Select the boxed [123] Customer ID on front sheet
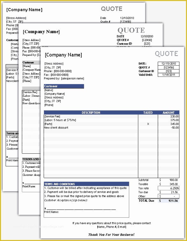The width and height of the screenshot is (187, 241). coord(168,71)
